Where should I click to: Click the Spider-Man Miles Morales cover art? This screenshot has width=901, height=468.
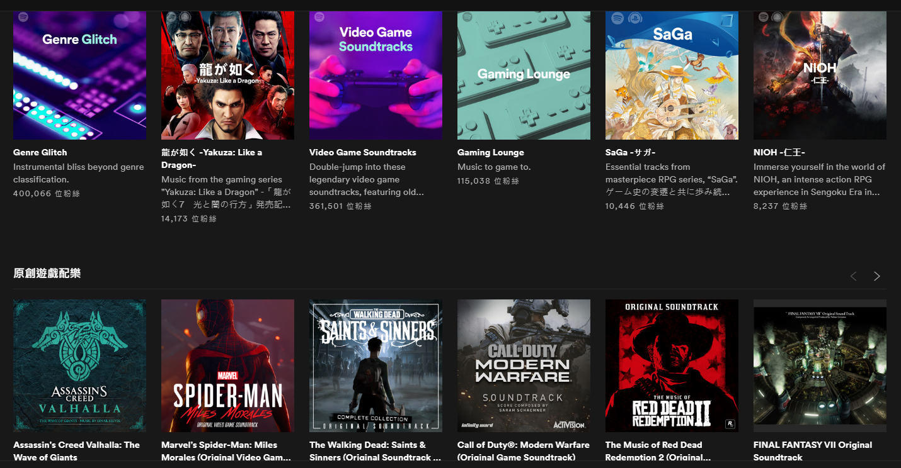click(227, 365)
